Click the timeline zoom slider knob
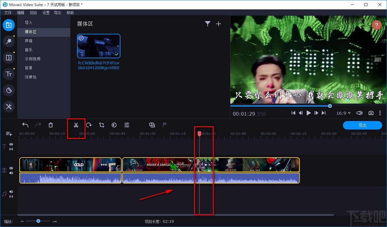The height and width of the screenshot is (227, 387). [x=38, y=221]
